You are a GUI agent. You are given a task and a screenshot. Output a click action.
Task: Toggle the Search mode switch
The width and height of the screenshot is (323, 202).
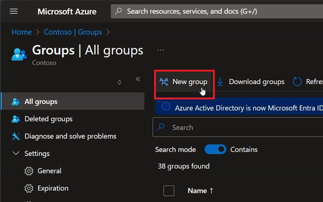pos(215,149)
